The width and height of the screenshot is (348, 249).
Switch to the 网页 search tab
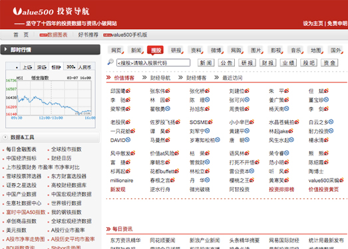click(x=116, y=50)
